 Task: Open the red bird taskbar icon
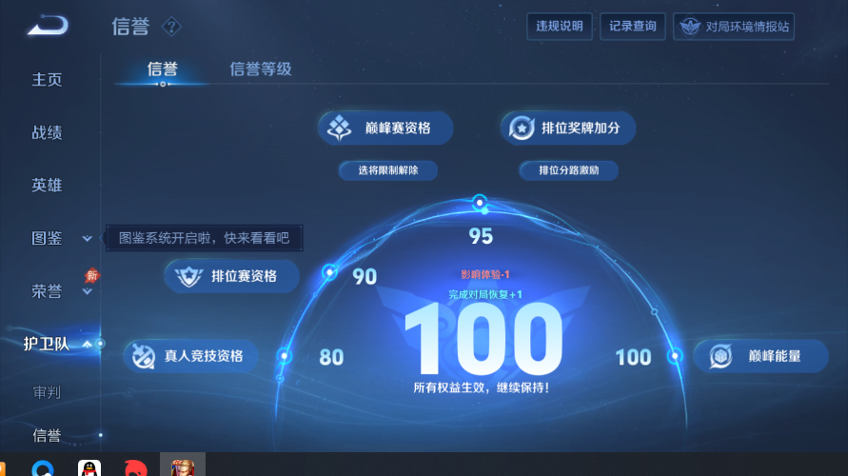[x=135, y=468]
